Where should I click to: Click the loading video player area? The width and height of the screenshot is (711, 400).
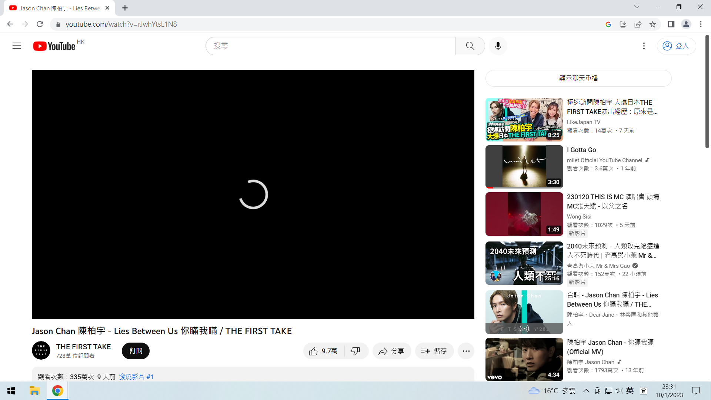(x=253, y=194)
